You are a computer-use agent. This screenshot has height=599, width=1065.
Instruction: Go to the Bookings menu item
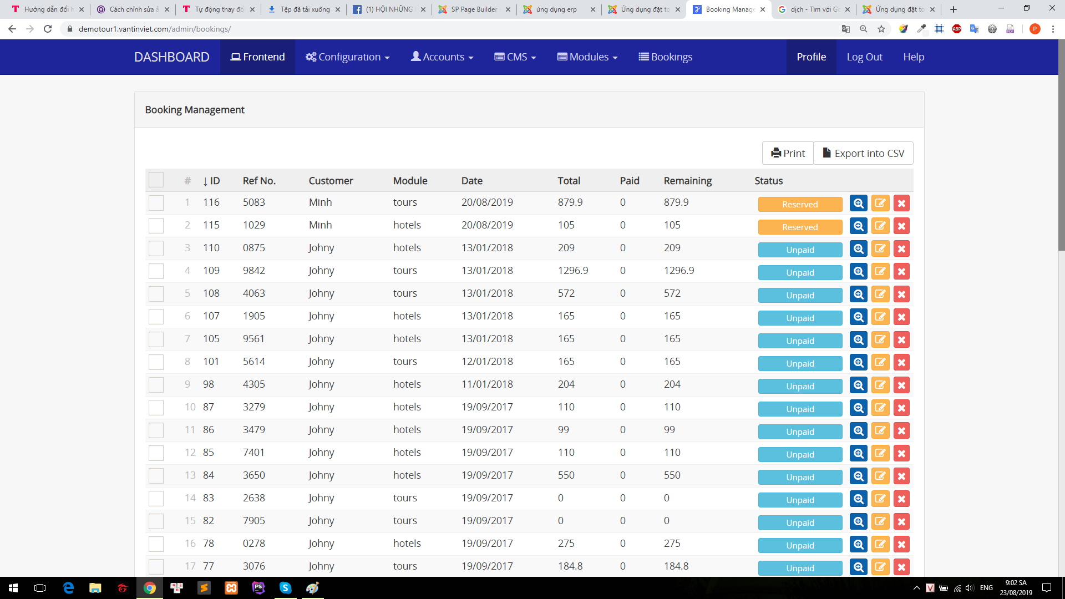666,57
